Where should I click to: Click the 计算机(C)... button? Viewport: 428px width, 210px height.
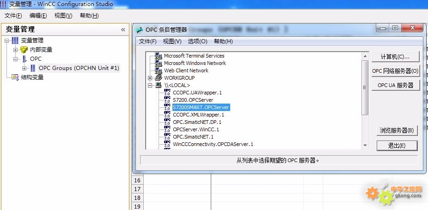point(395,57)
